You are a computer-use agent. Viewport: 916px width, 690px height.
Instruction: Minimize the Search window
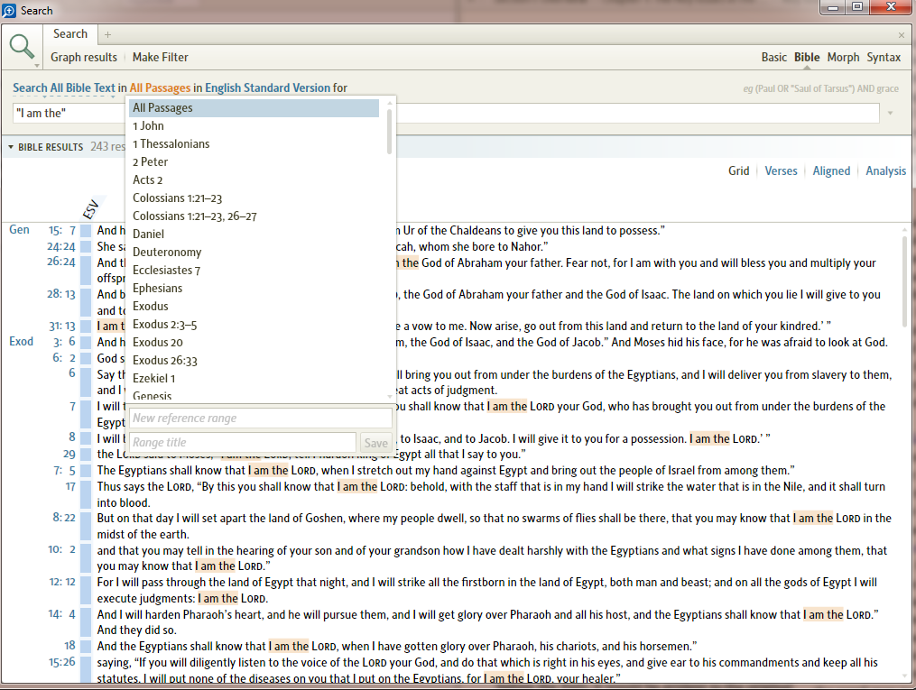[833, 7]
